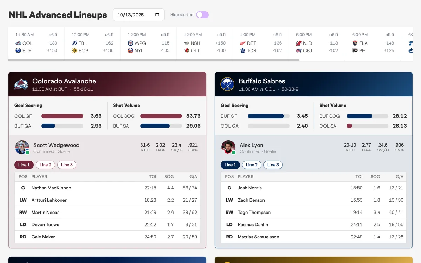Click Alex Lyon's goalie avatar
Viewport: 421px width, 263px height.
228,148
